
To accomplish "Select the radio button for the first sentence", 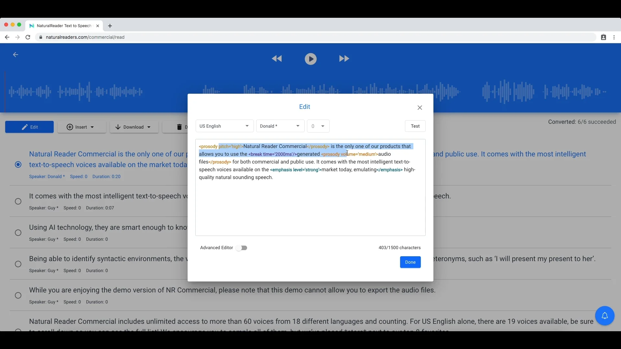I will tap(18, 164).
